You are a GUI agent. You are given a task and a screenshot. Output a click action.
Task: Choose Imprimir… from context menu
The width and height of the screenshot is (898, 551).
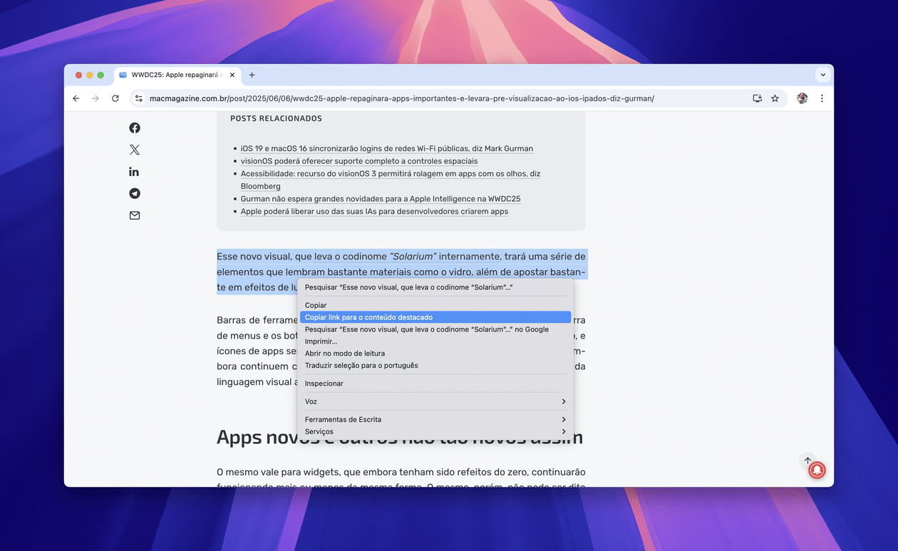click(x=435, y=341)
